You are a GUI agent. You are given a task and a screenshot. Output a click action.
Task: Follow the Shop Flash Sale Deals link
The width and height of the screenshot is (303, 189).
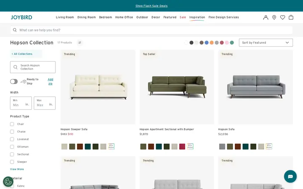point(151,6)
